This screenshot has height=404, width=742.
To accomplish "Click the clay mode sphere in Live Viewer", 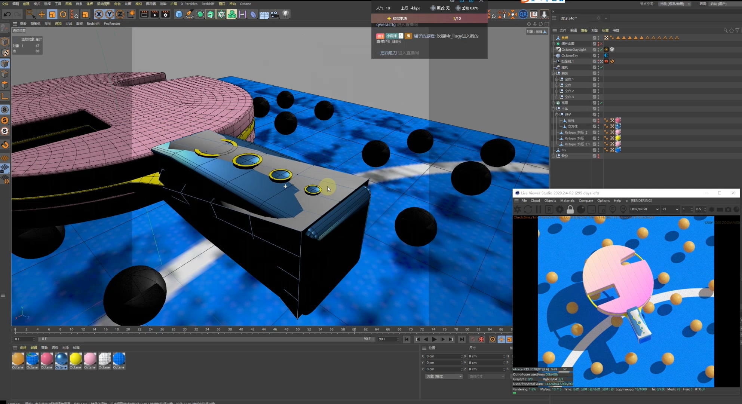I will 581,209.
